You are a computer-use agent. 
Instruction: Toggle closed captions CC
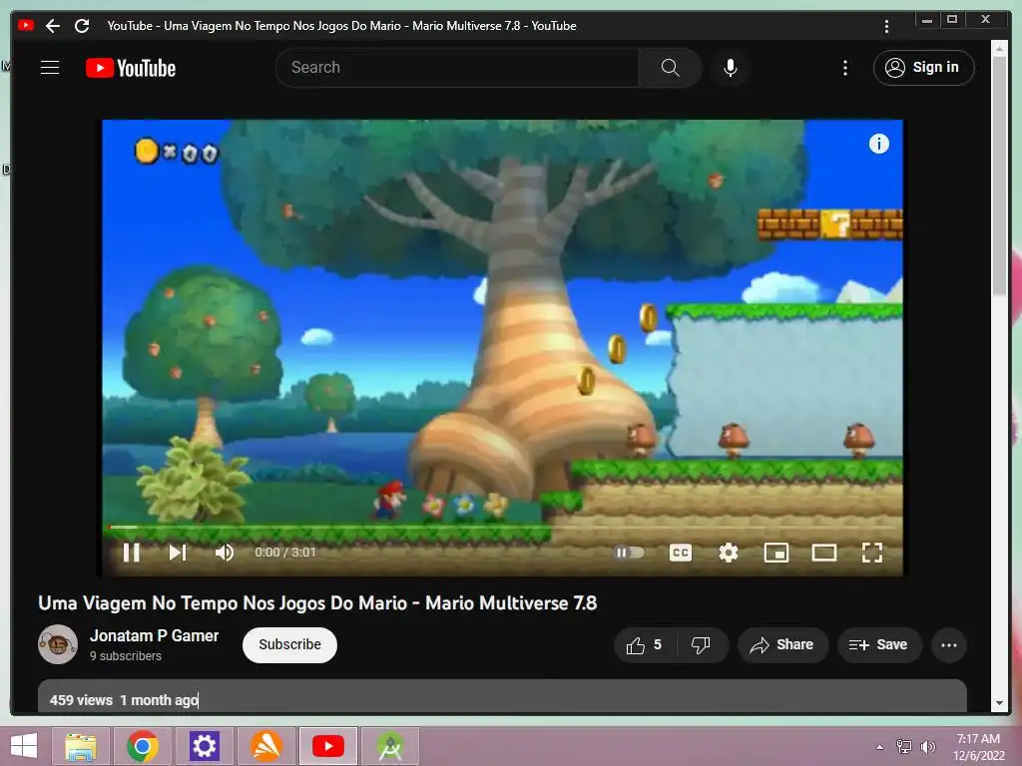pyautogui.click(x=681, y=553)
